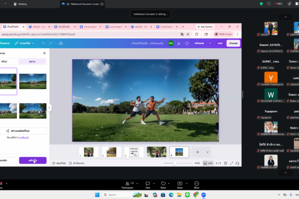Click the redo arrow in Canva toolbar
This screenshot has width=299, height=199.
coord(50,43)
